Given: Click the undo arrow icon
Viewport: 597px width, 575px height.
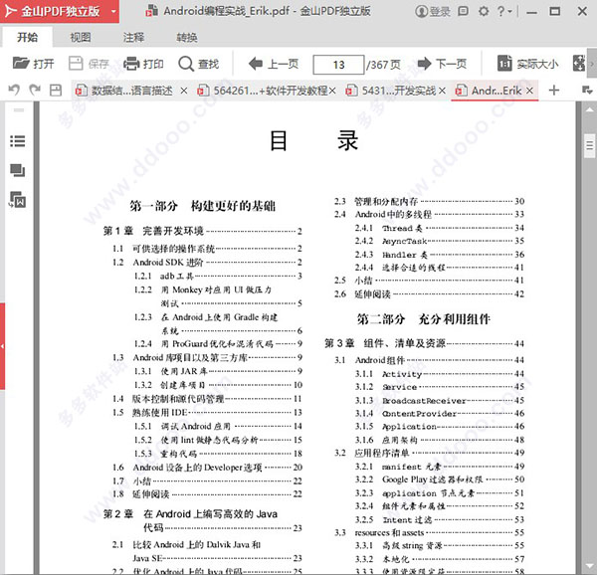Looking at the screenshot, I should [x=14, y=91].
